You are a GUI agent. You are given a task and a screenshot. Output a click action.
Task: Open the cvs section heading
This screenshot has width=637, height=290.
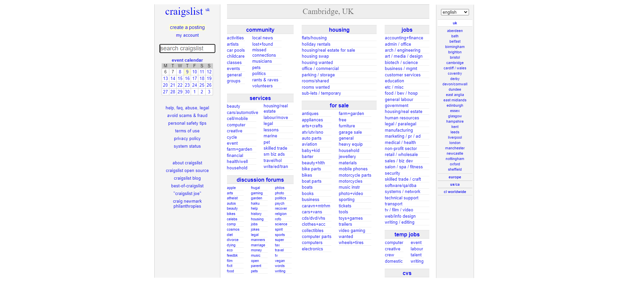tap(407, 273)
